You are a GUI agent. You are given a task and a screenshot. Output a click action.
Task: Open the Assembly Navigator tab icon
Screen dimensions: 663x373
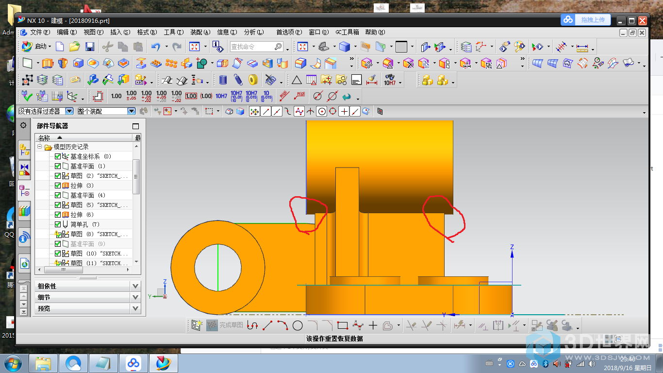coord(24,150)
